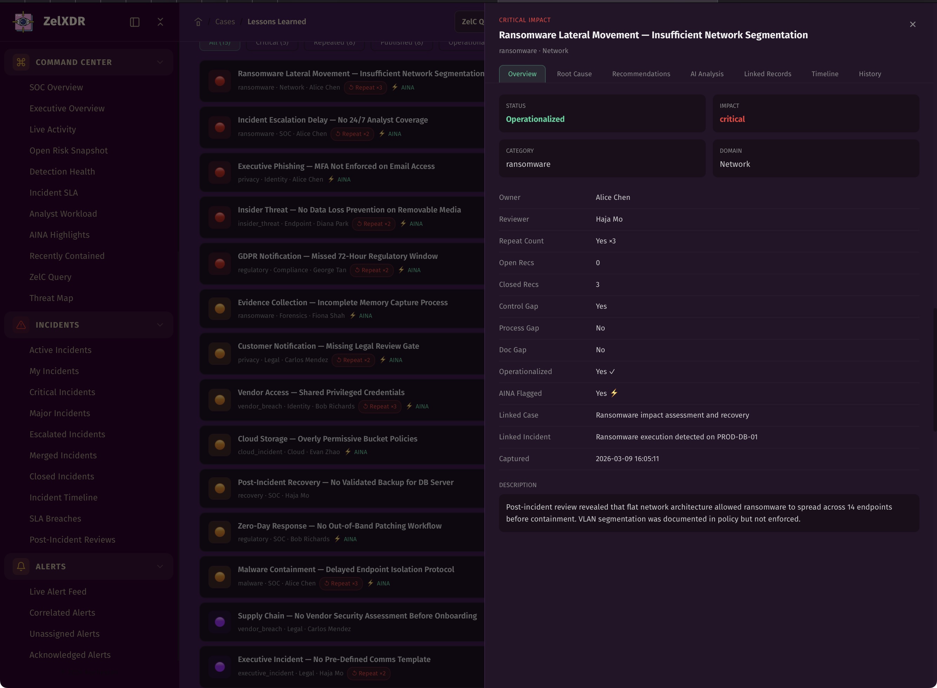Click the Incidents warning triangle icon
The height and width of the screenshot is (688, 937).
pos(21,325)
